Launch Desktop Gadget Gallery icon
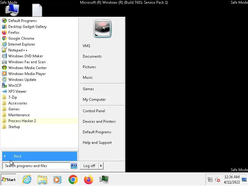 tap(4, 27)
